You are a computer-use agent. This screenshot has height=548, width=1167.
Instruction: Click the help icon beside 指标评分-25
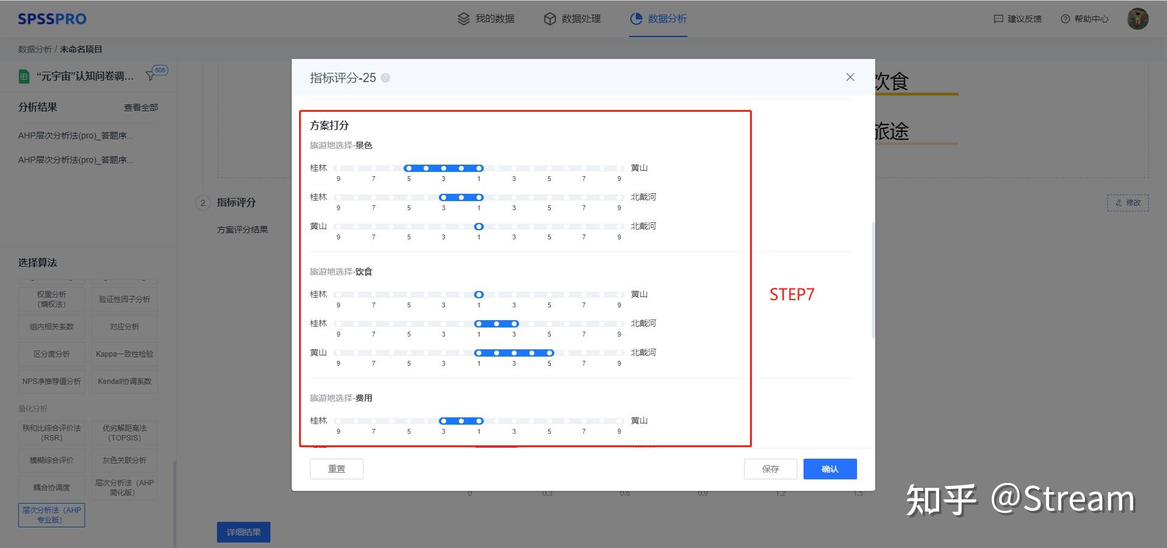click(385, 78)
